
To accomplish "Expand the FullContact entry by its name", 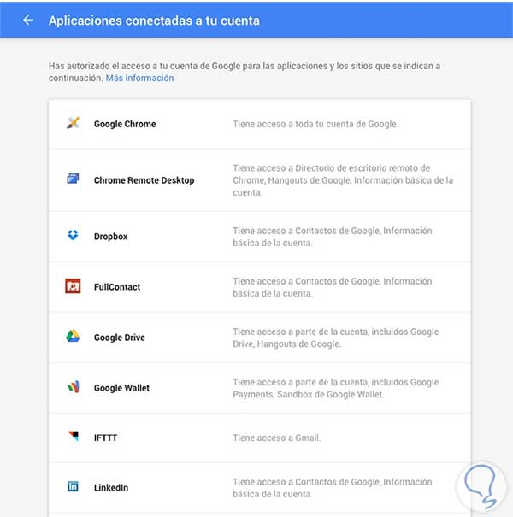I will coord(117,287).
